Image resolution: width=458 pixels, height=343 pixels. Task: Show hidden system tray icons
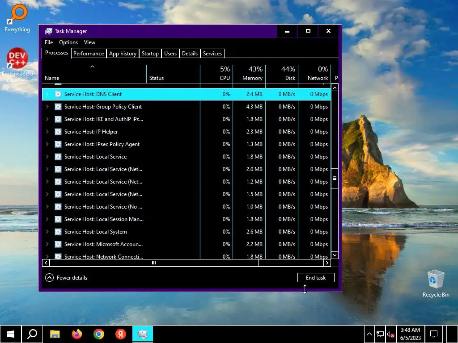point(369,334)
